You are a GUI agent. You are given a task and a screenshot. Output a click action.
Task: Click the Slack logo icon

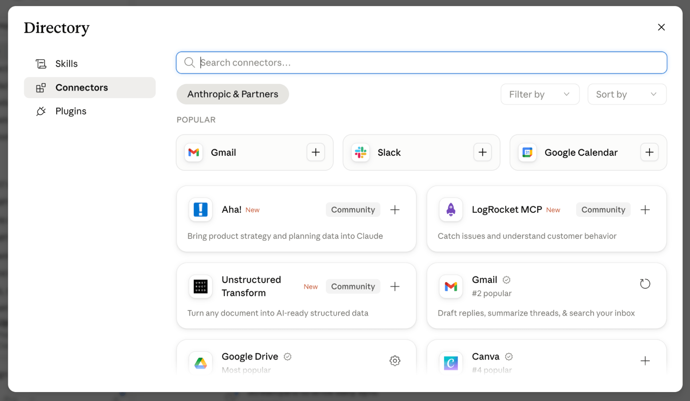click(x=360, y=152)
